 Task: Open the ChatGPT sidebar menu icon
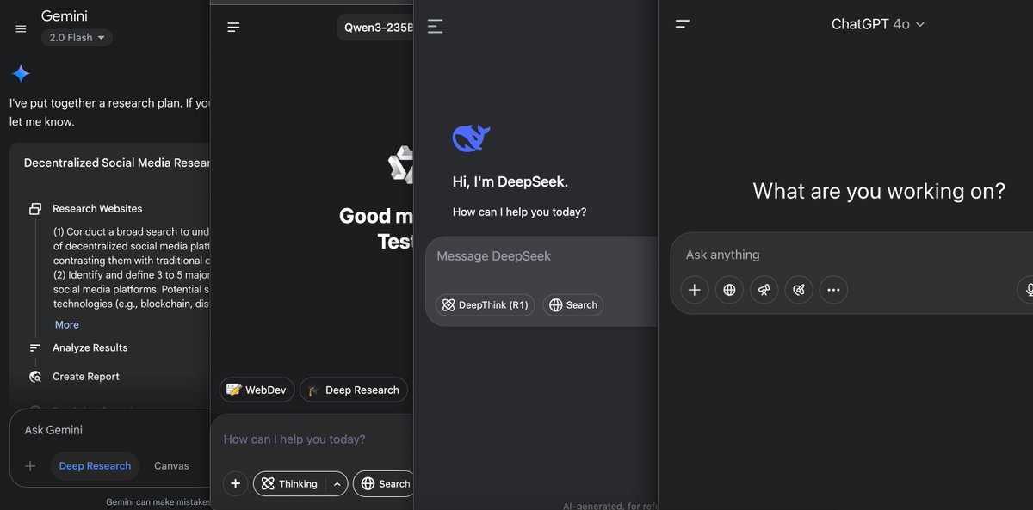pos(683,24)
